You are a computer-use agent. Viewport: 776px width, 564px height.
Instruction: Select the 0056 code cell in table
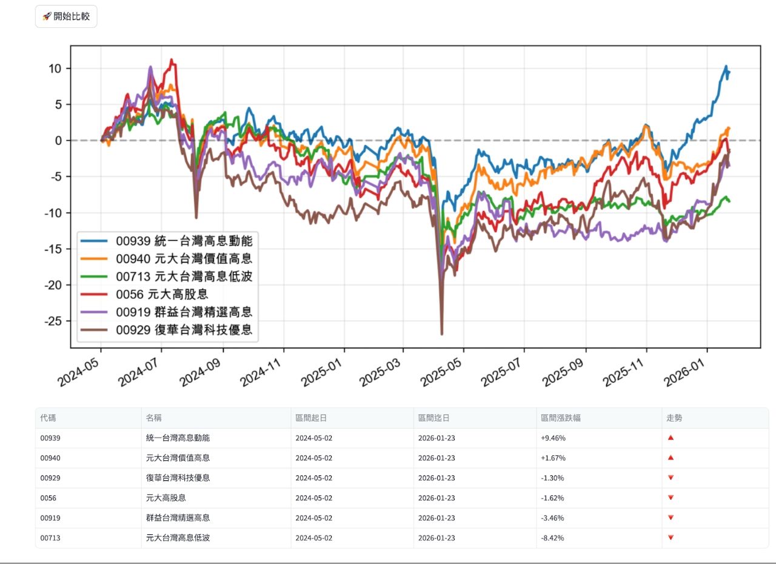(x=48, y=498)
